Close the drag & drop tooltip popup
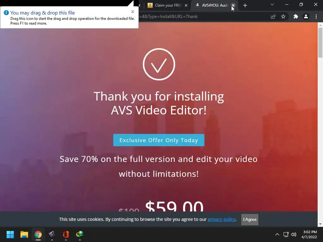The image size is (323, 242). pos(133,12)
